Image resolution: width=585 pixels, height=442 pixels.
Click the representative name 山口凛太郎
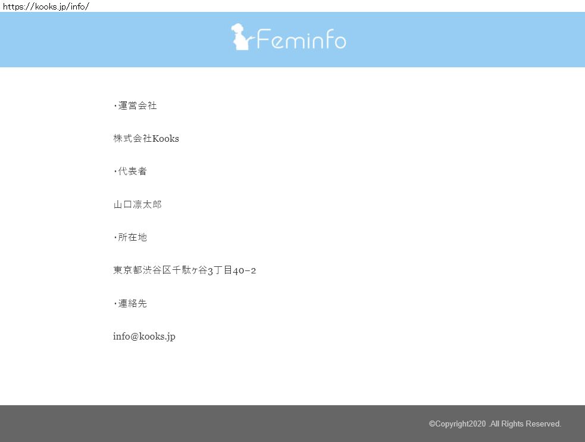point(137,205)
